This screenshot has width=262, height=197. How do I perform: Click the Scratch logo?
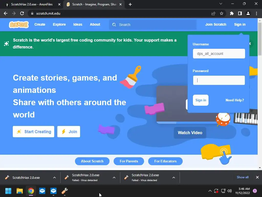19,25
